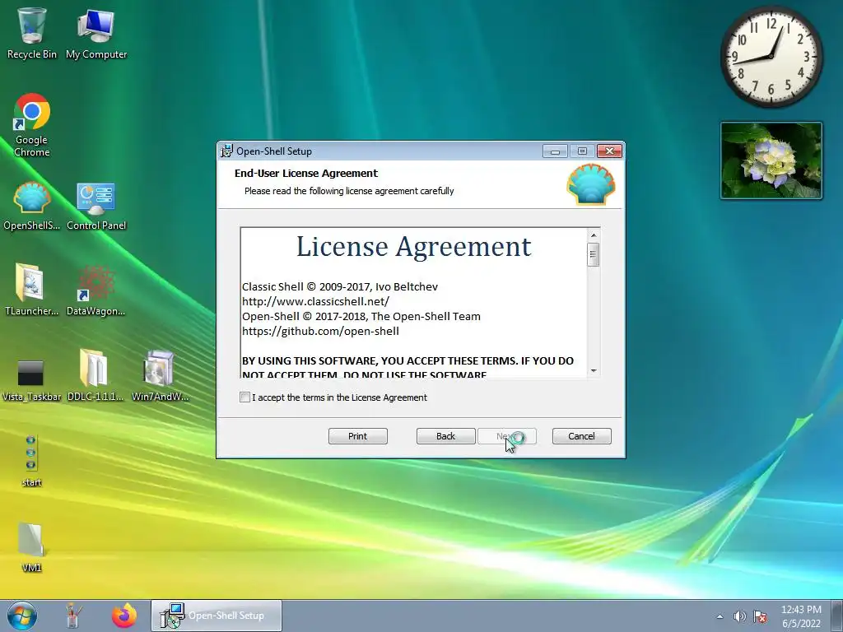Click the installer title bar system icon

point(227,151)
